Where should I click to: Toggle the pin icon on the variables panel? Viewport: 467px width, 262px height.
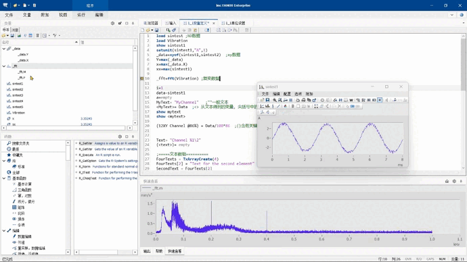[x=133, y=23]
